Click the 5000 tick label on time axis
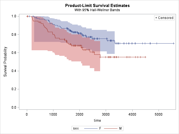Viewport: 179px width, 134px height. 159,114
